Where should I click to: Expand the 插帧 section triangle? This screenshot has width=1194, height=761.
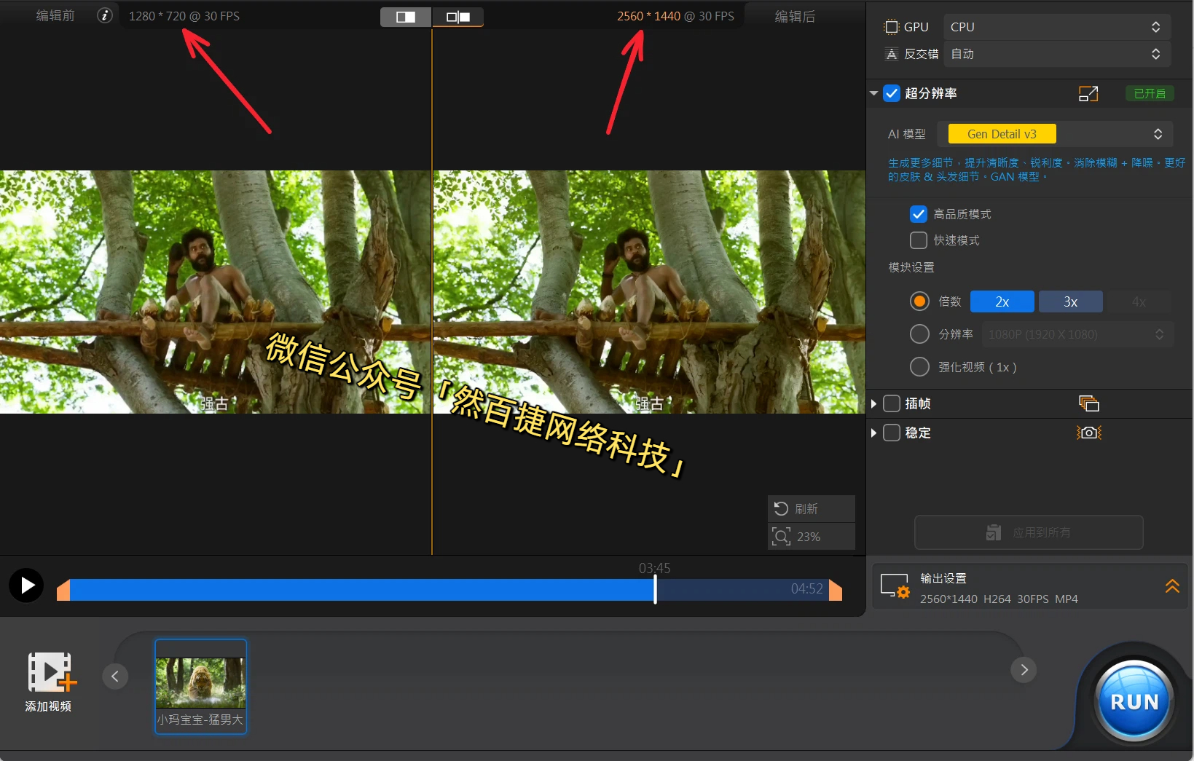click(x=874, y=403)
